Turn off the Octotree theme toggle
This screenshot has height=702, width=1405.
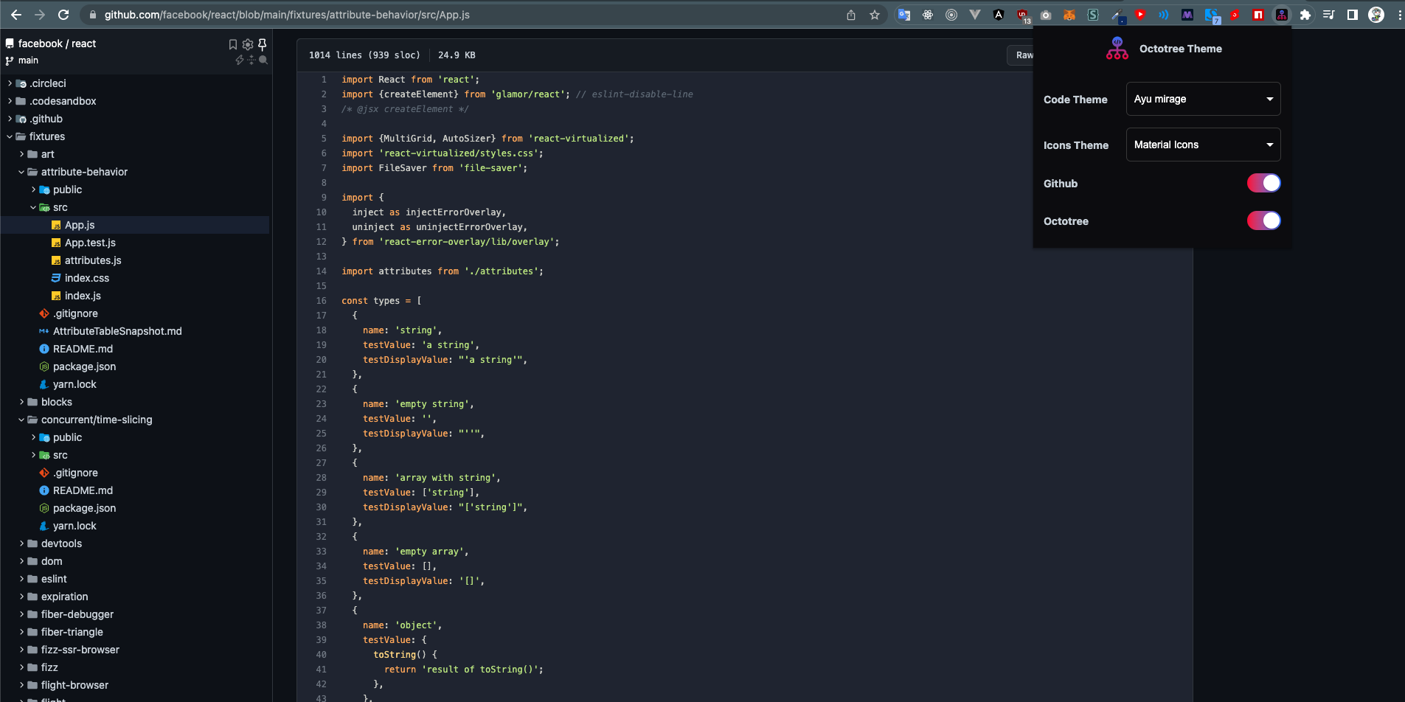click(x=1263, y=220)
